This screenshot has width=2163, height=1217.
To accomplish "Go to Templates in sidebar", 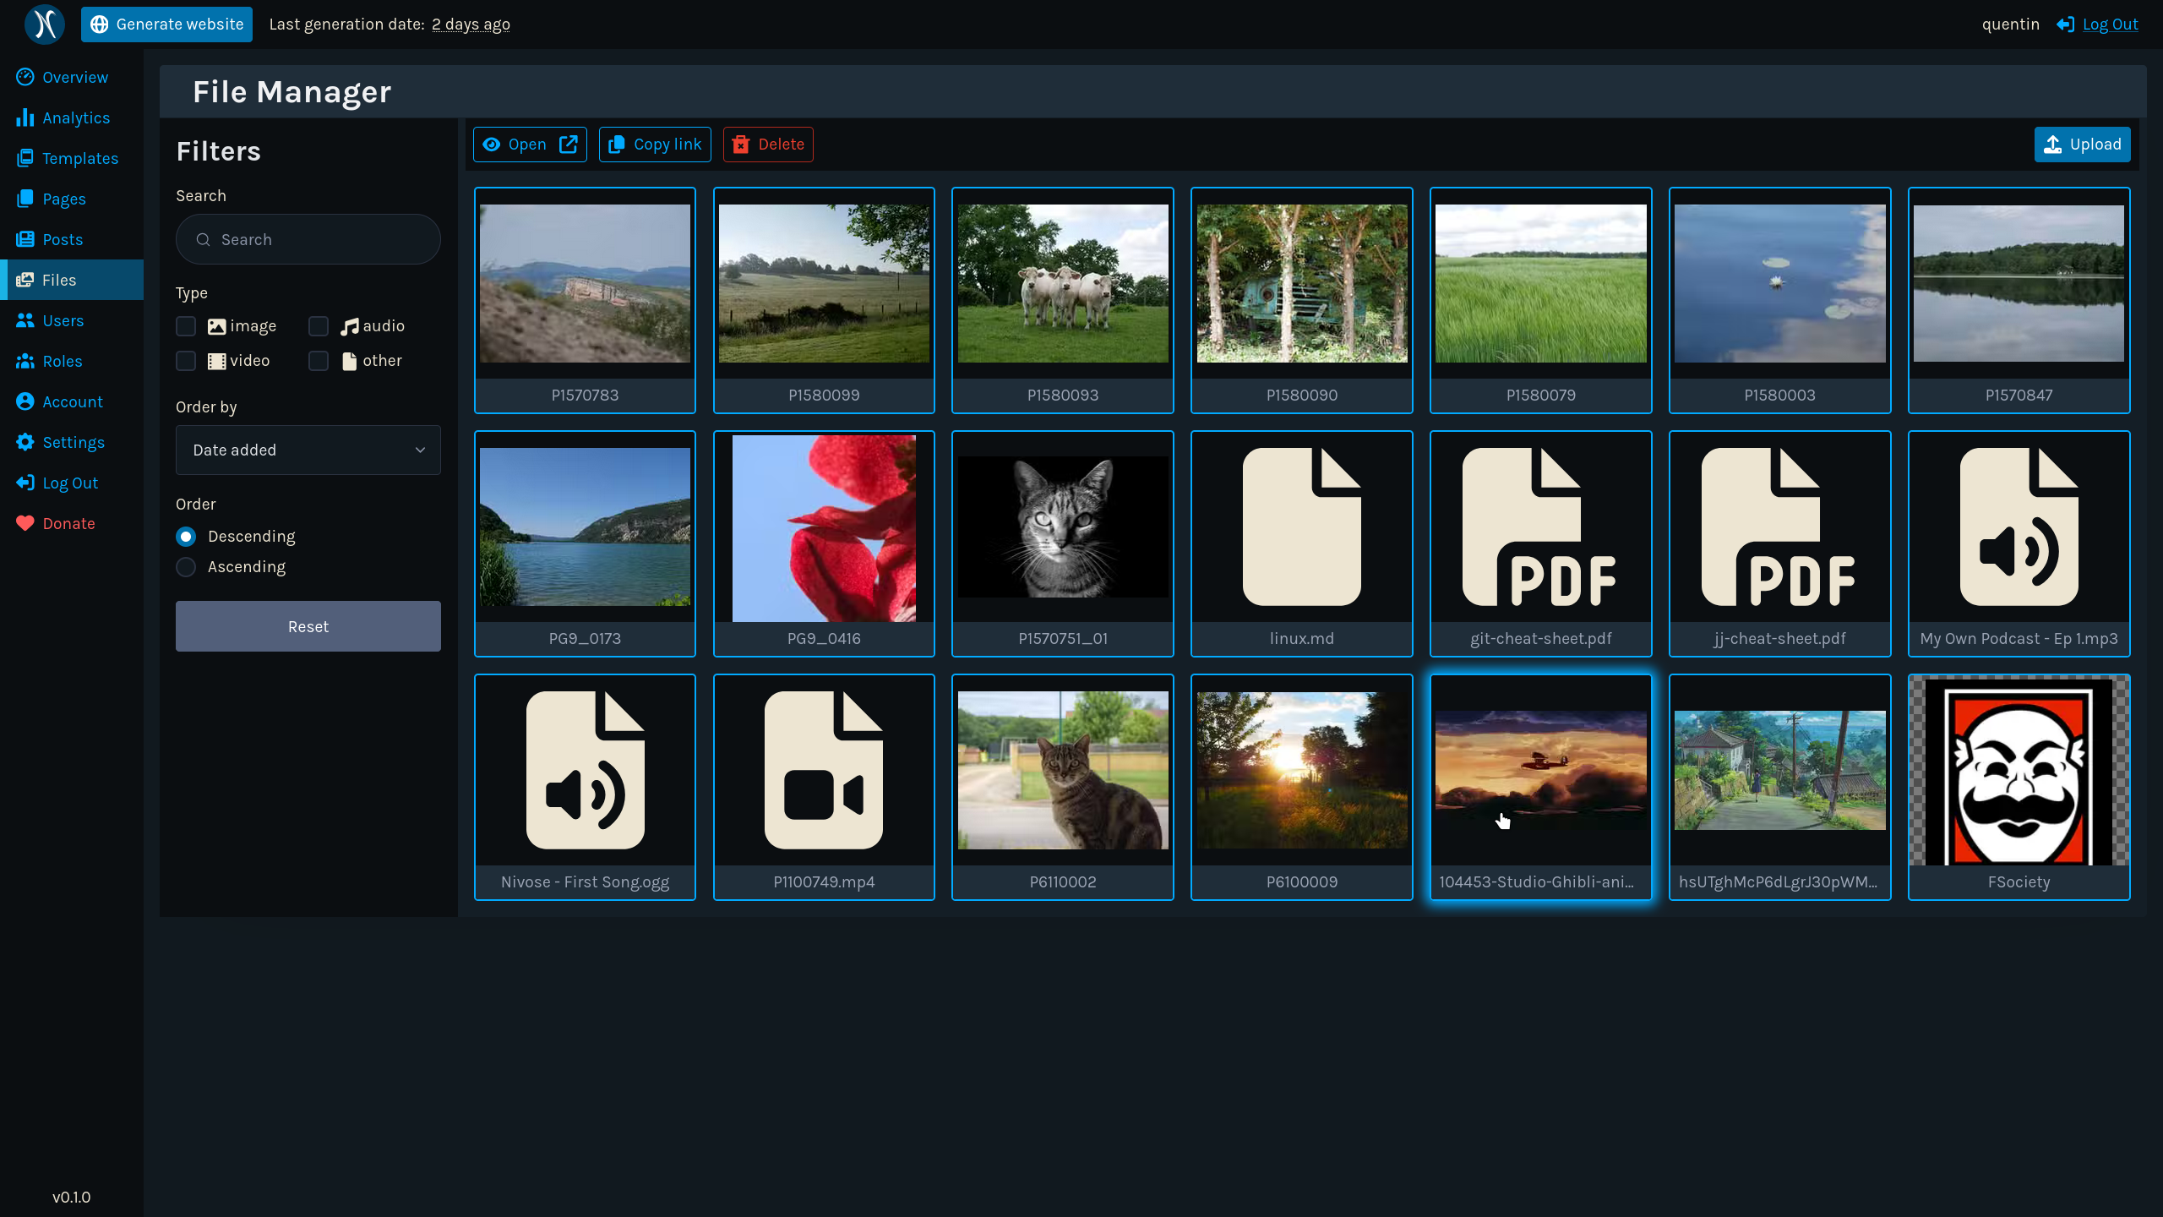I will 79,158.
